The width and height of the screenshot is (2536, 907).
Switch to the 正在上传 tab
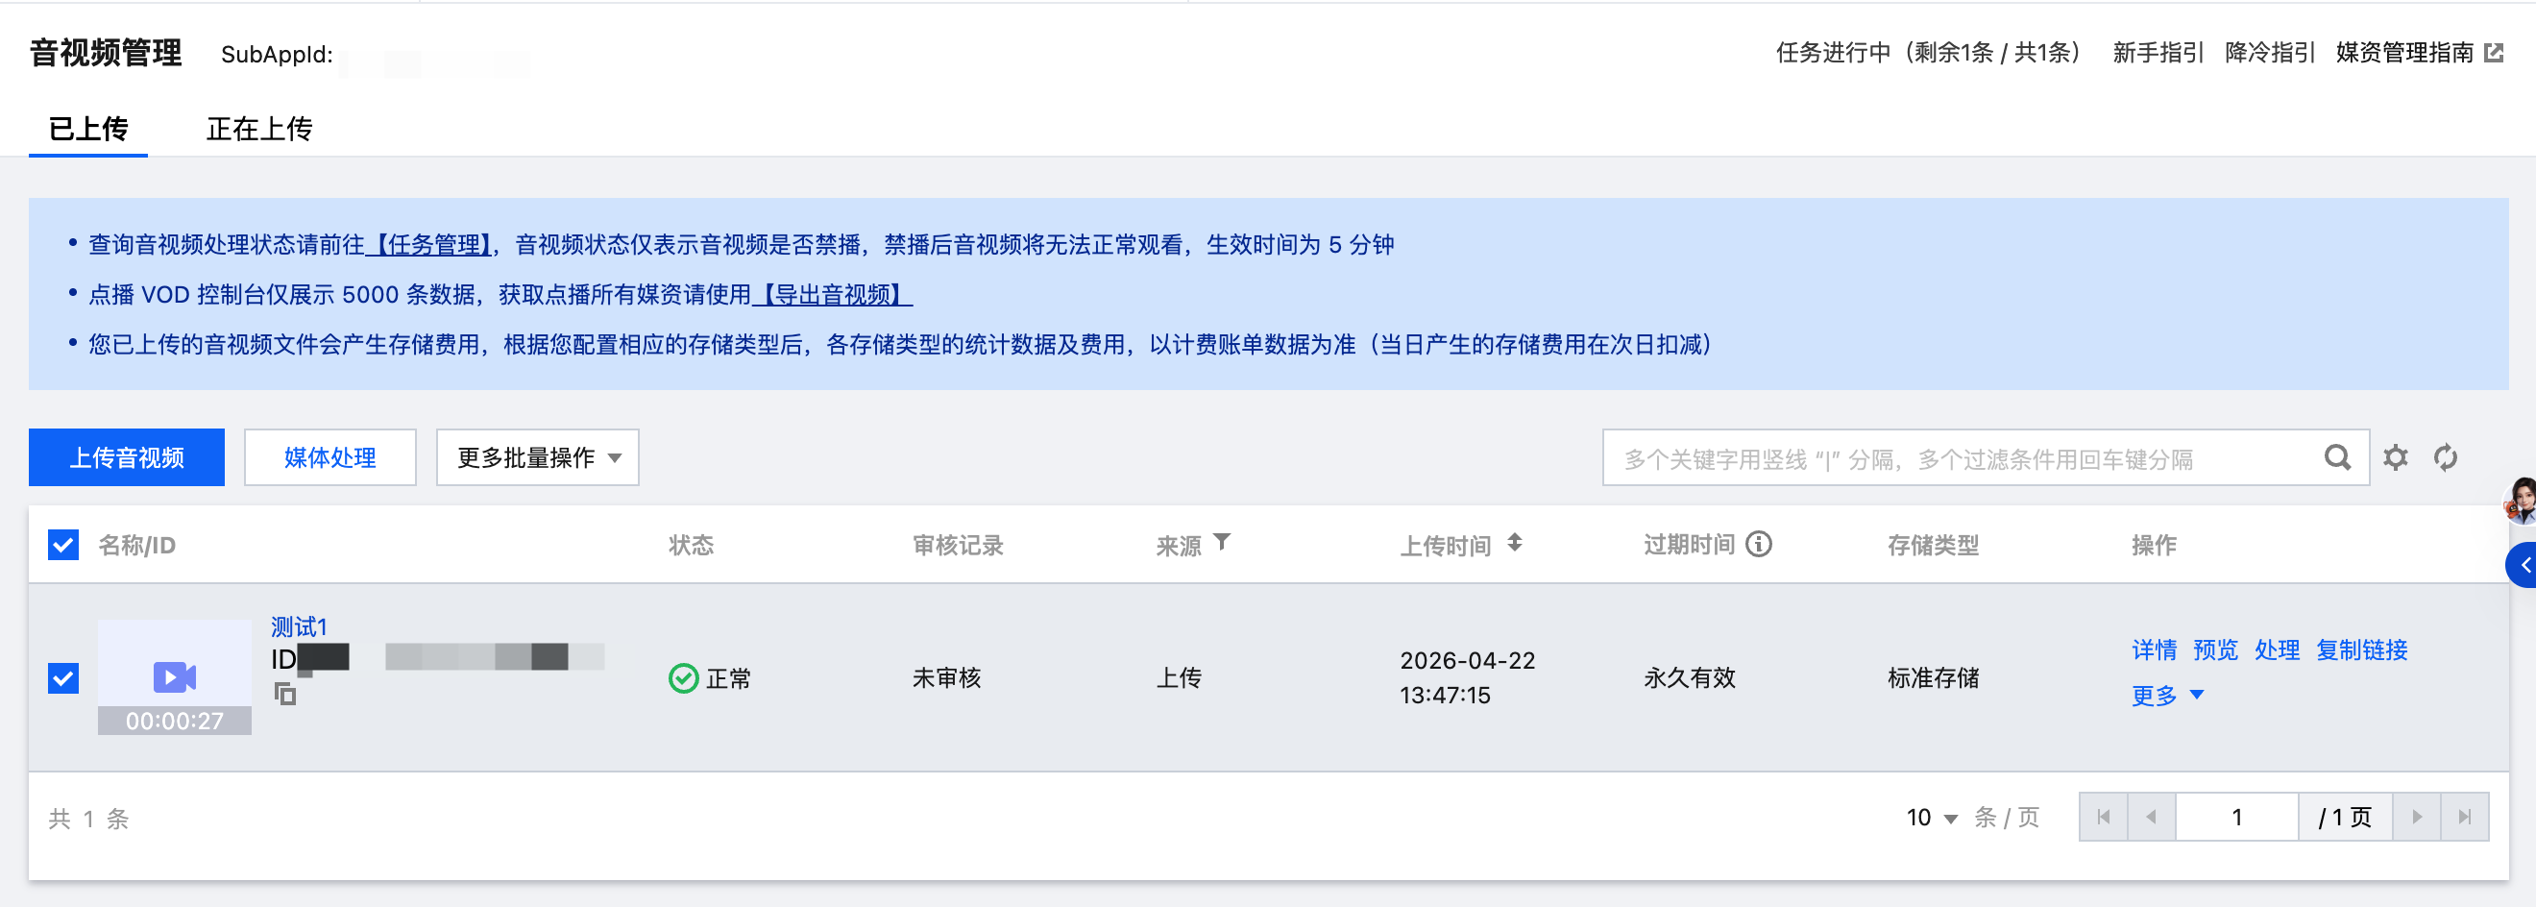pyautogui.click(x=259, y=128)
